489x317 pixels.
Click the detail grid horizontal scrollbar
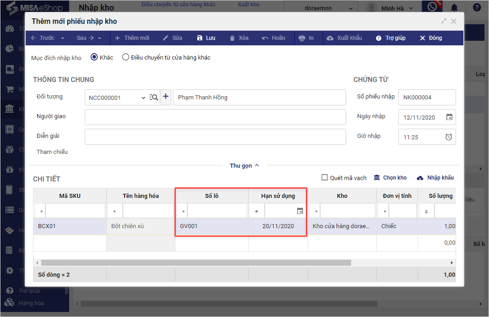tap(196, 262)
